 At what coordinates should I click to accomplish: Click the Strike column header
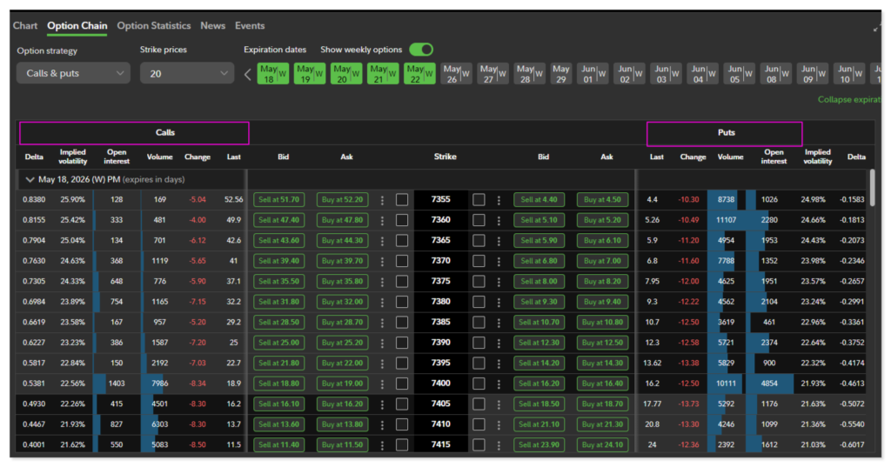[445, 157]
